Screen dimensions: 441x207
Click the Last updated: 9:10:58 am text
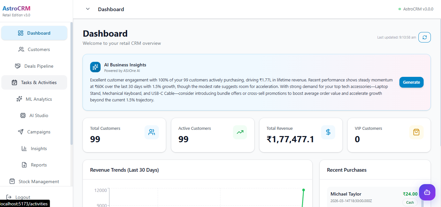(x=396, y=37)
